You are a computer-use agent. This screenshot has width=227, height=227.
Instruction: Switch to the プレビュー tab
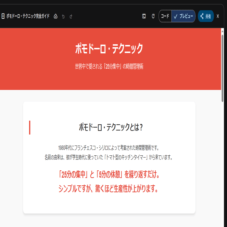(184, 16)
